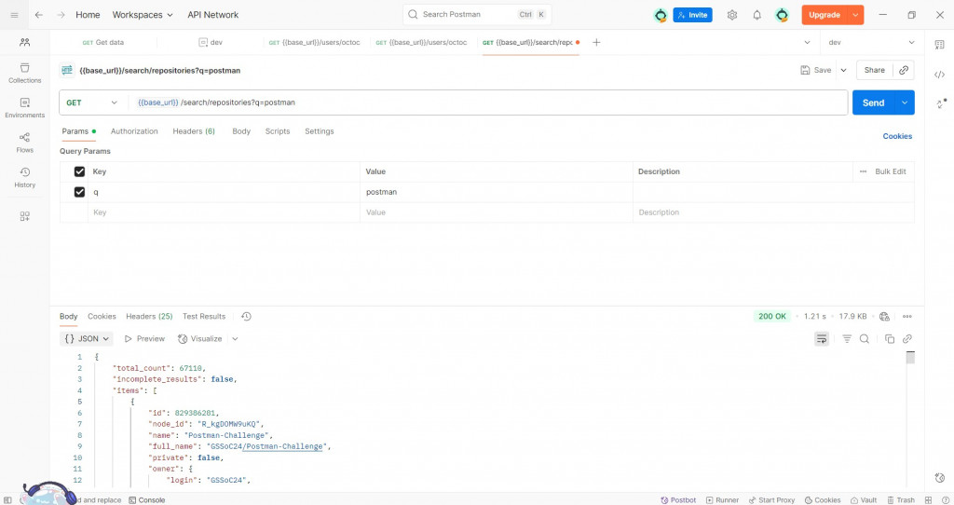Image resolution: width=954 pixels, height=505 pixels.
Task: Toggle word wrap in response
Action: pyautogui.click(x=822, y=339)
